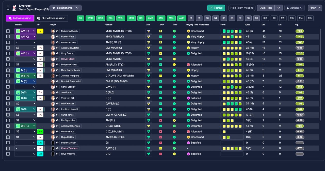
Task: Click Fabian Mrozek's Loa loan status icon
Action: [x=40, y=143]
